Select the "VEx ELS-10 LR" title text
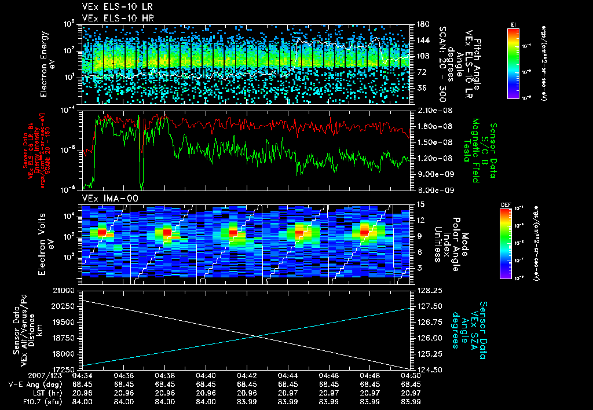This screenshot has height=410, width=593. 118,7
